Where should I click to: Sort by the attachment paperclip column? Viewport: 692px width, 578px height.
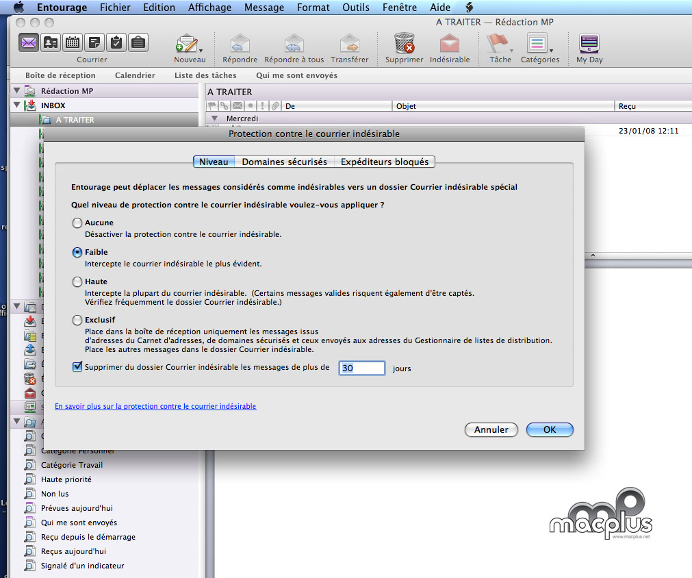pos(275,106)
